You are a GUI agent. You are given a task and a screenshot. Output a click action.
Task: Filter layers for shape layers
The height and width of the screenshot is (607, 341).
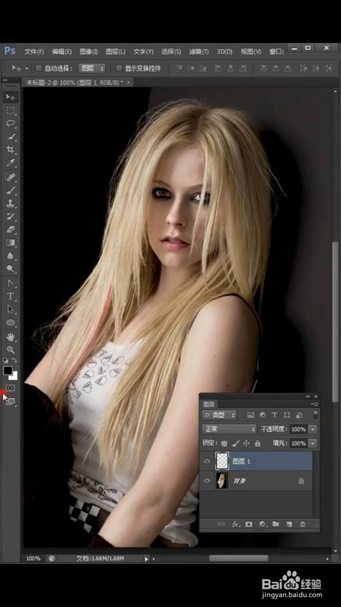coord(287,415)
